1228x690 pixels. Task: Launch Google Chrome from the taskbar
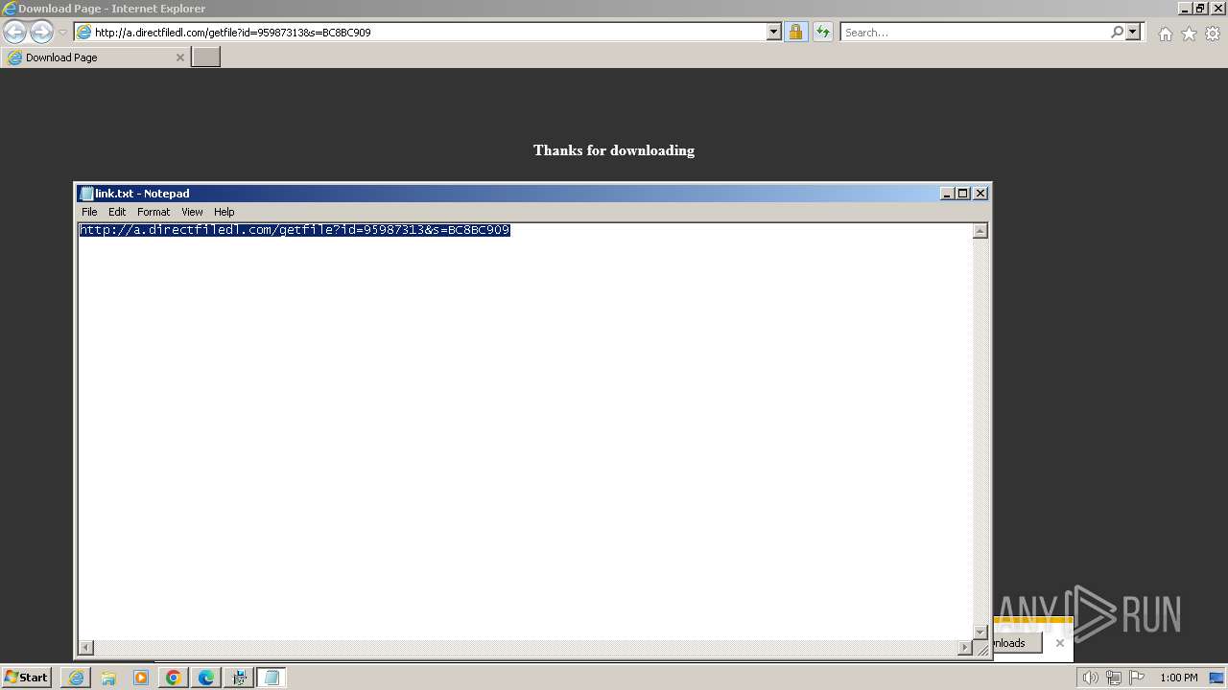coord(174,678)
